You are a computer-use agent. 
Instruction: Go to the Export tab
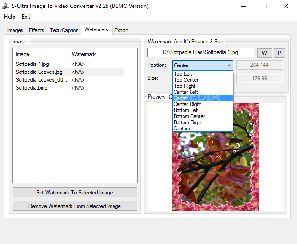(121, 30)
